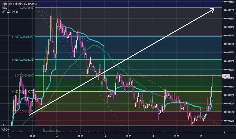
Task: Click price axis value 0.00003300
Action: click(229, 53)
